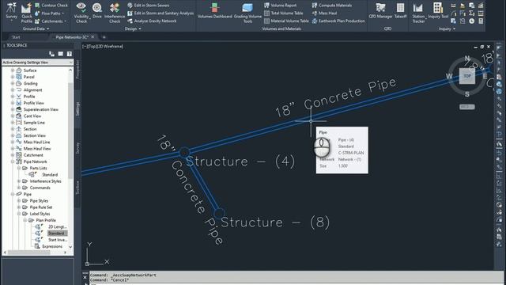
Task: Click Expressions under Plan Profile
Action: tap(52, 246)
